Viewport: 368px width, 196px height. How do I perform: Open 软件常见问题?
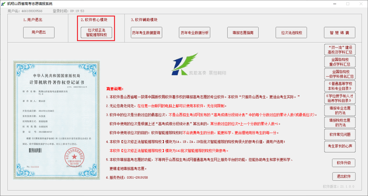340,134
